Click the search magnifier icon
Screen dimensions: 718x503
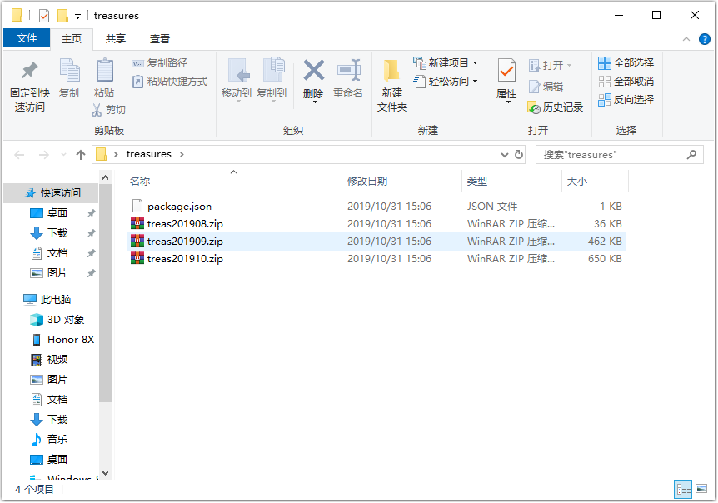coord(692,155)
